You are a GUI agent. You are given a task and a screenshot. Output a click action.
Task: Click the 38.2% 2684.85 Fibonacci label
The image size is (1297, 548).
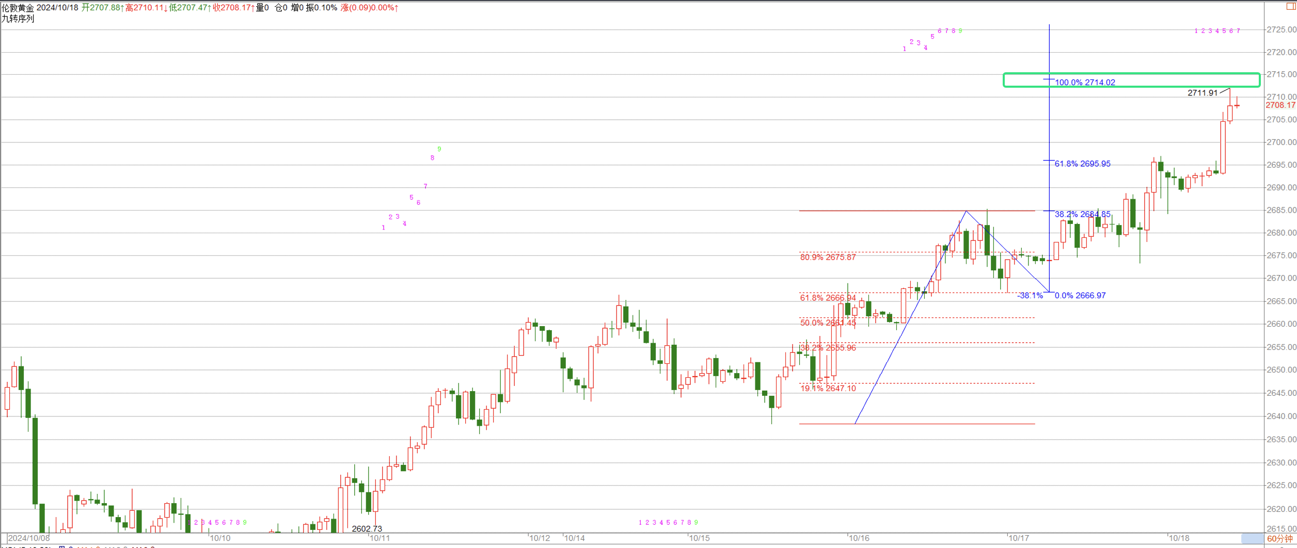coord(1082,214)
